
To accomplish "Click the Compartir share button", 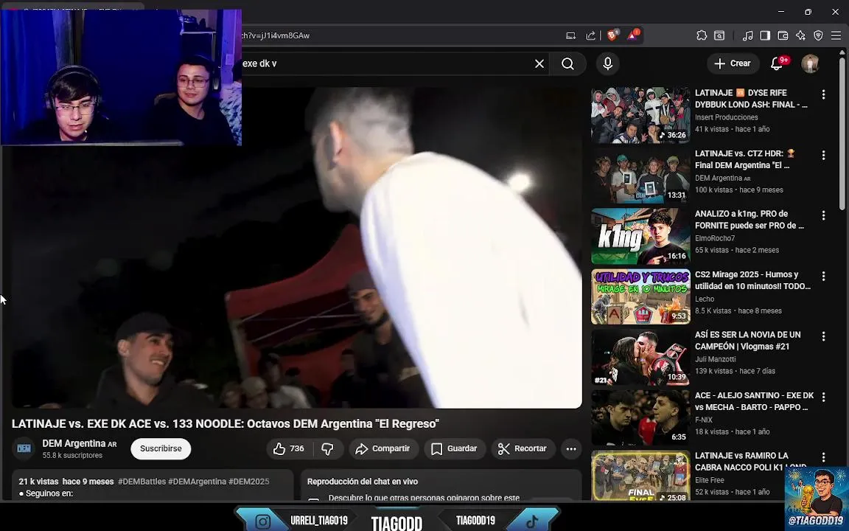I will tap(382, 448).
